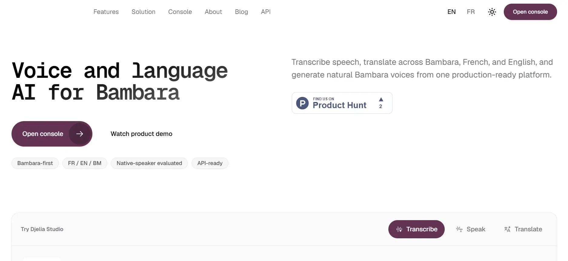Screen dimensions: 568x261
Task: Open the Solution nav item
Action: [x=144, y=12]
